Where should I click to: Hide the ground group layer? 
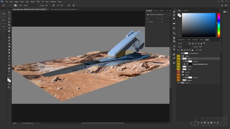click(x=178, y=72)
